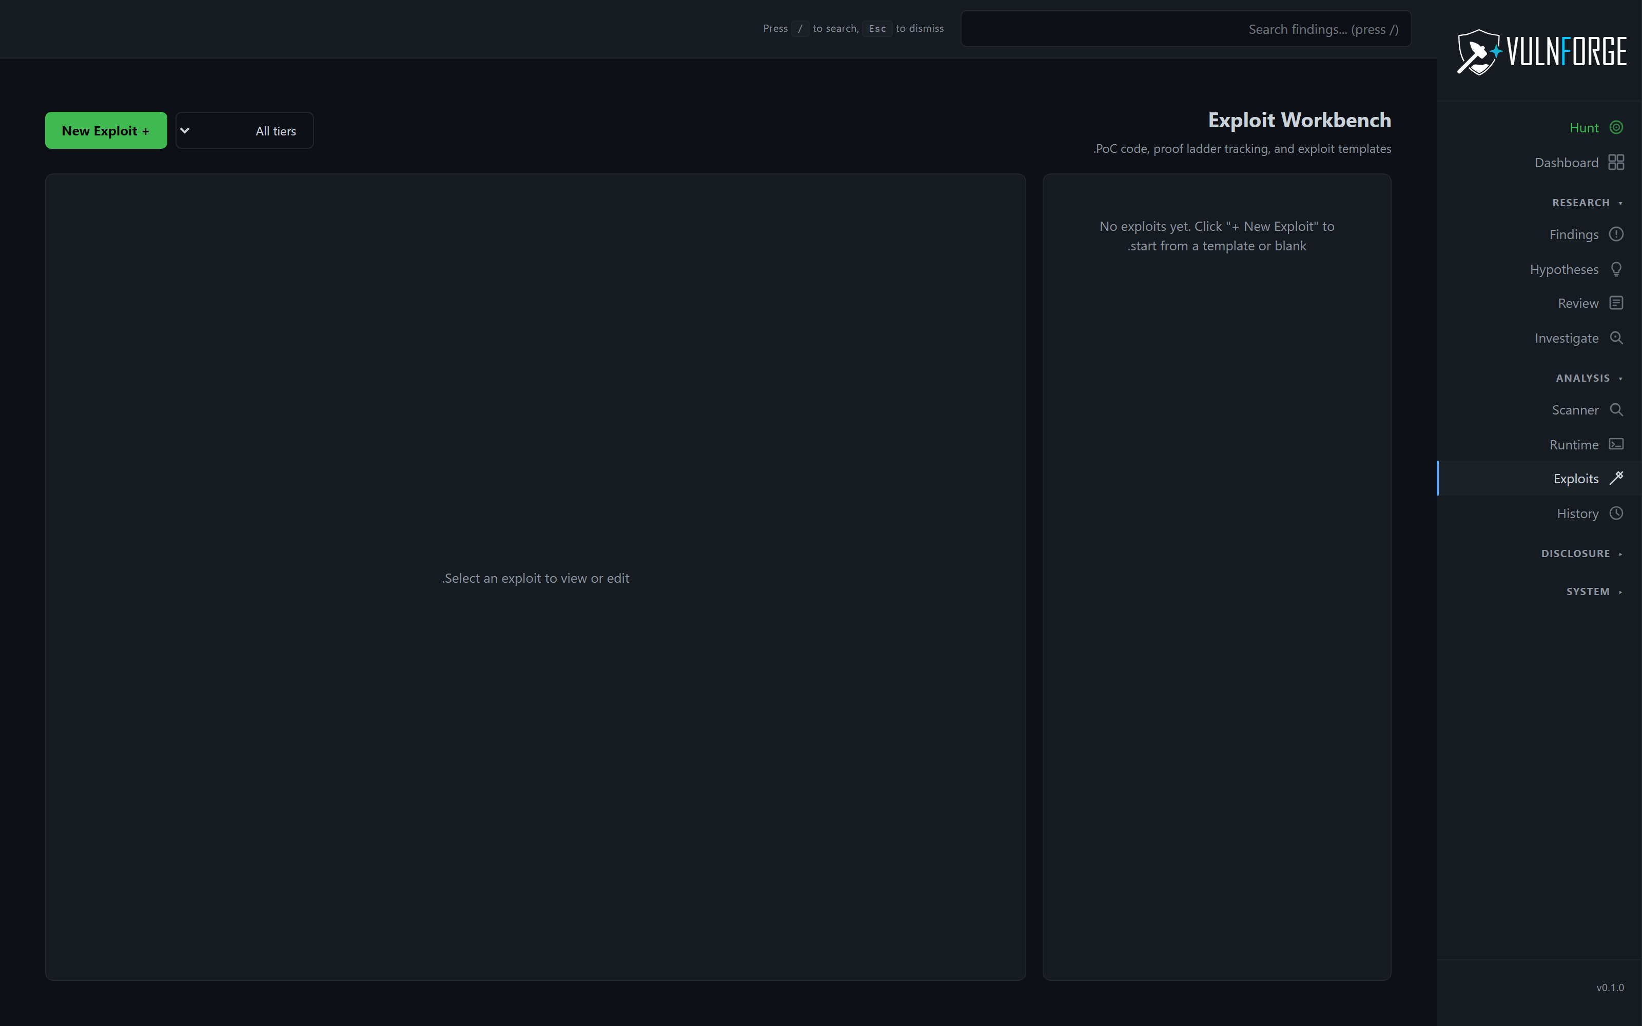
Task: Click the New Exploit button
Action: click(105, 130)
